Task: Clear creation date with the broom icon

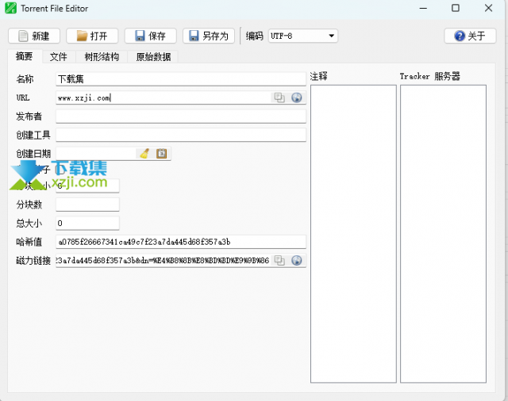Action: [144, 154]
